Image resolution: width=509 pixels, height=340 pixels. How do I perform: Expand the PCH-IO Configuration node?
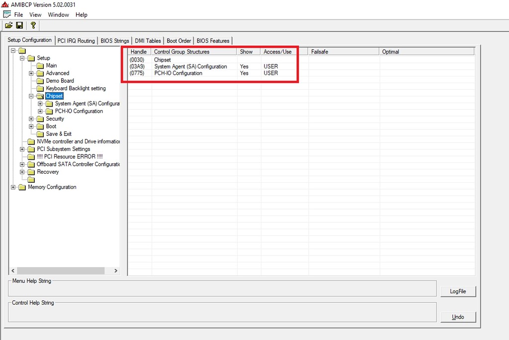[x=41, y=111]
